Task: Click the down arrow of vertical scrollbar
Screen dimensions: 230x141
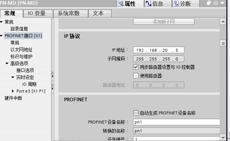Action: point(223,137)
